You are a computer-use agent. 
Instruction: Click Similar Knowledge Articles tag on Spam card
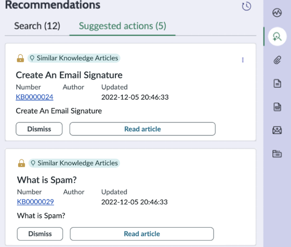(74, 163)
